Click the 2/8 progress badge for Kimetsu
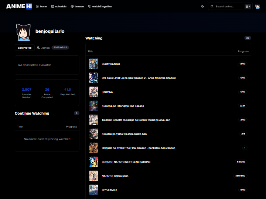 [243, 134]
